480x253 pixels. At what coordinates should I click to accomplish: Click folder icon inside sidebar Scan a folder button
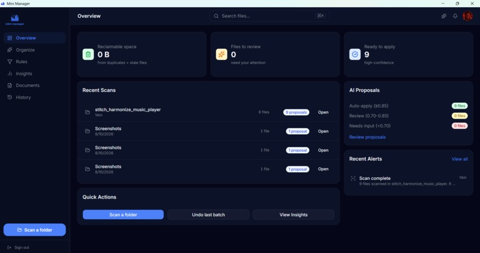pyautogui.click(x=20, y=230)
